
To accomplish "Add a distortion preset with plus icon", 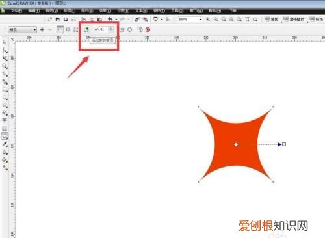I will (42, 29).
